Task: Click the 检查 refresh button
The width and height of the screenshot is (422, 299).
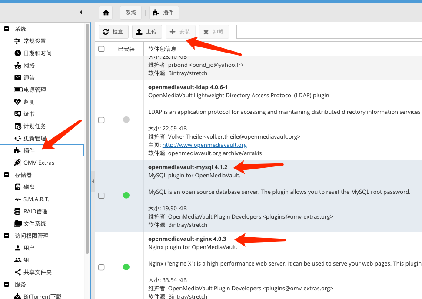Action: (x=113, y=32)
